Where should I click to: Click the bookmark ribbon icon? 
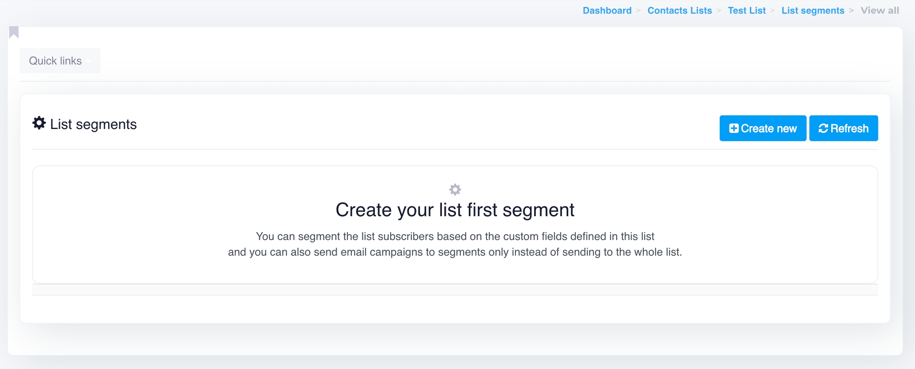(x=14, y=32)
